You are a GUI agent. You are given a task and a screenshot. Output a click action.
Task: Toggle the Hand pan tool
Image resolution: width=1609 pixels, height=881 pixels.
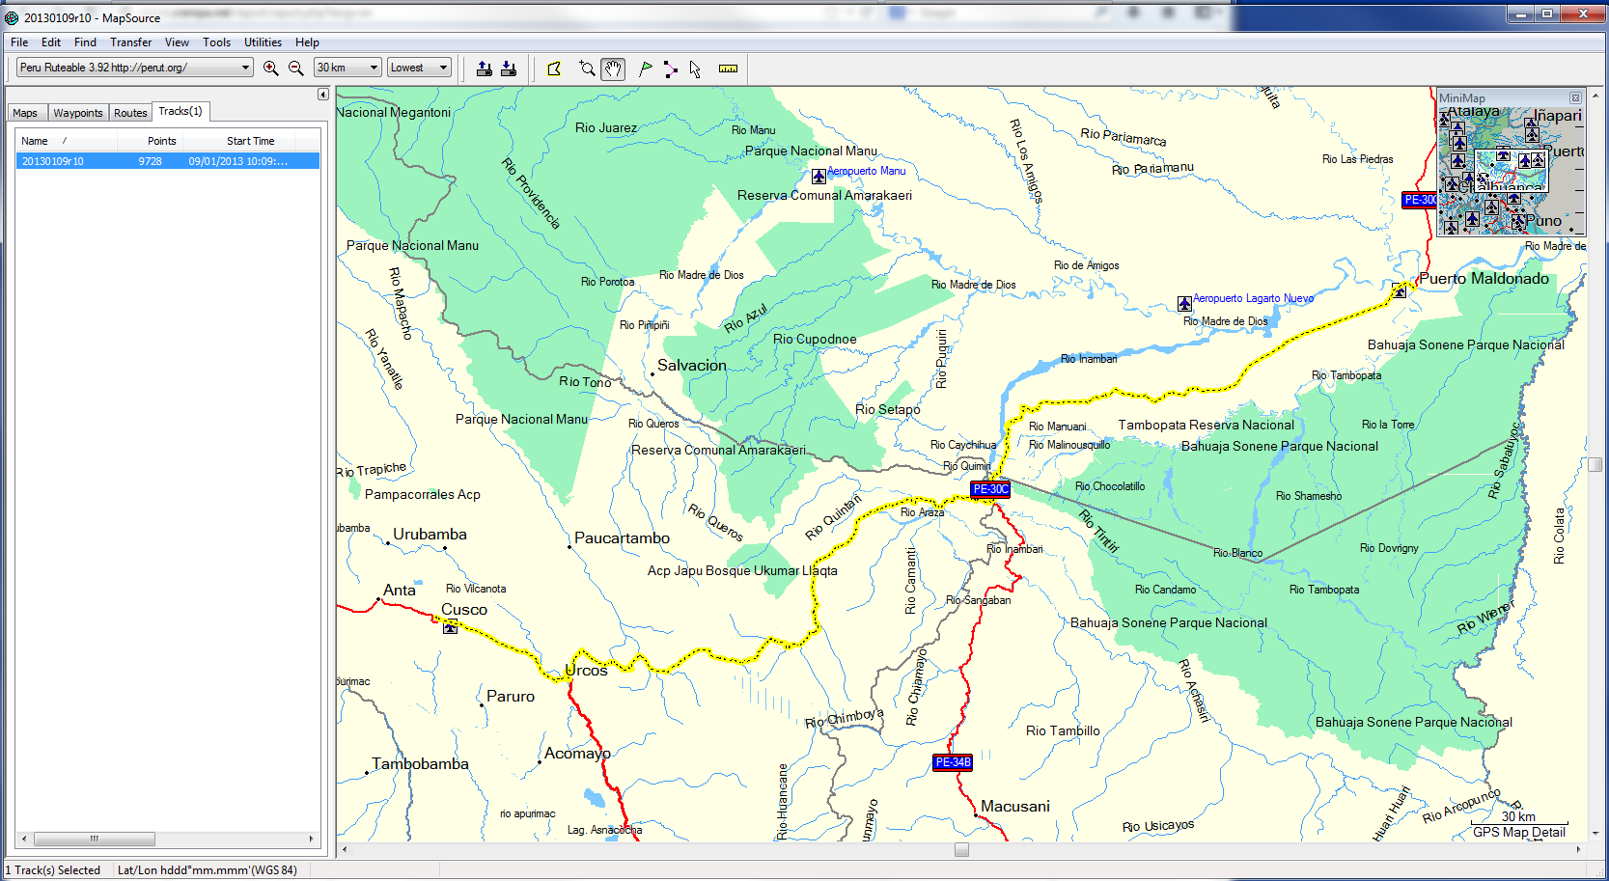tap(612, 68)
